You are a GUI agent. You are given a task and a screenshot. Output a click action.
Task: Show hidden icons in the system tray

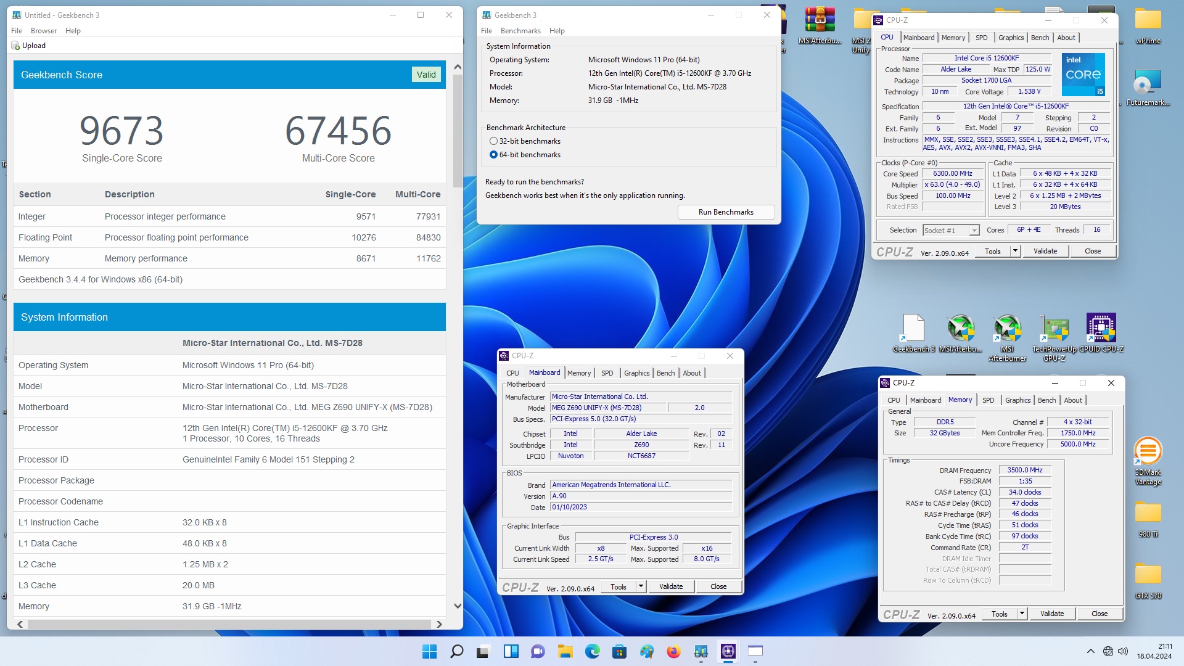tap(1090, 651)
